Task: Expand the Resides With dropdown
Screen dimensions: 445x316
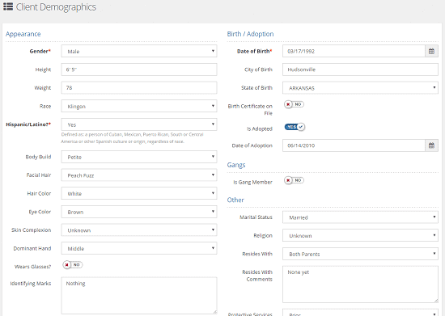Action: pyautogui.click(x=360, y=254)
